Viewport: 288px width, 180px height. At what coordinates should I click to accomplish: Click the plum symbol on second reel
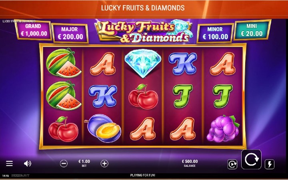tap(103, 128)
